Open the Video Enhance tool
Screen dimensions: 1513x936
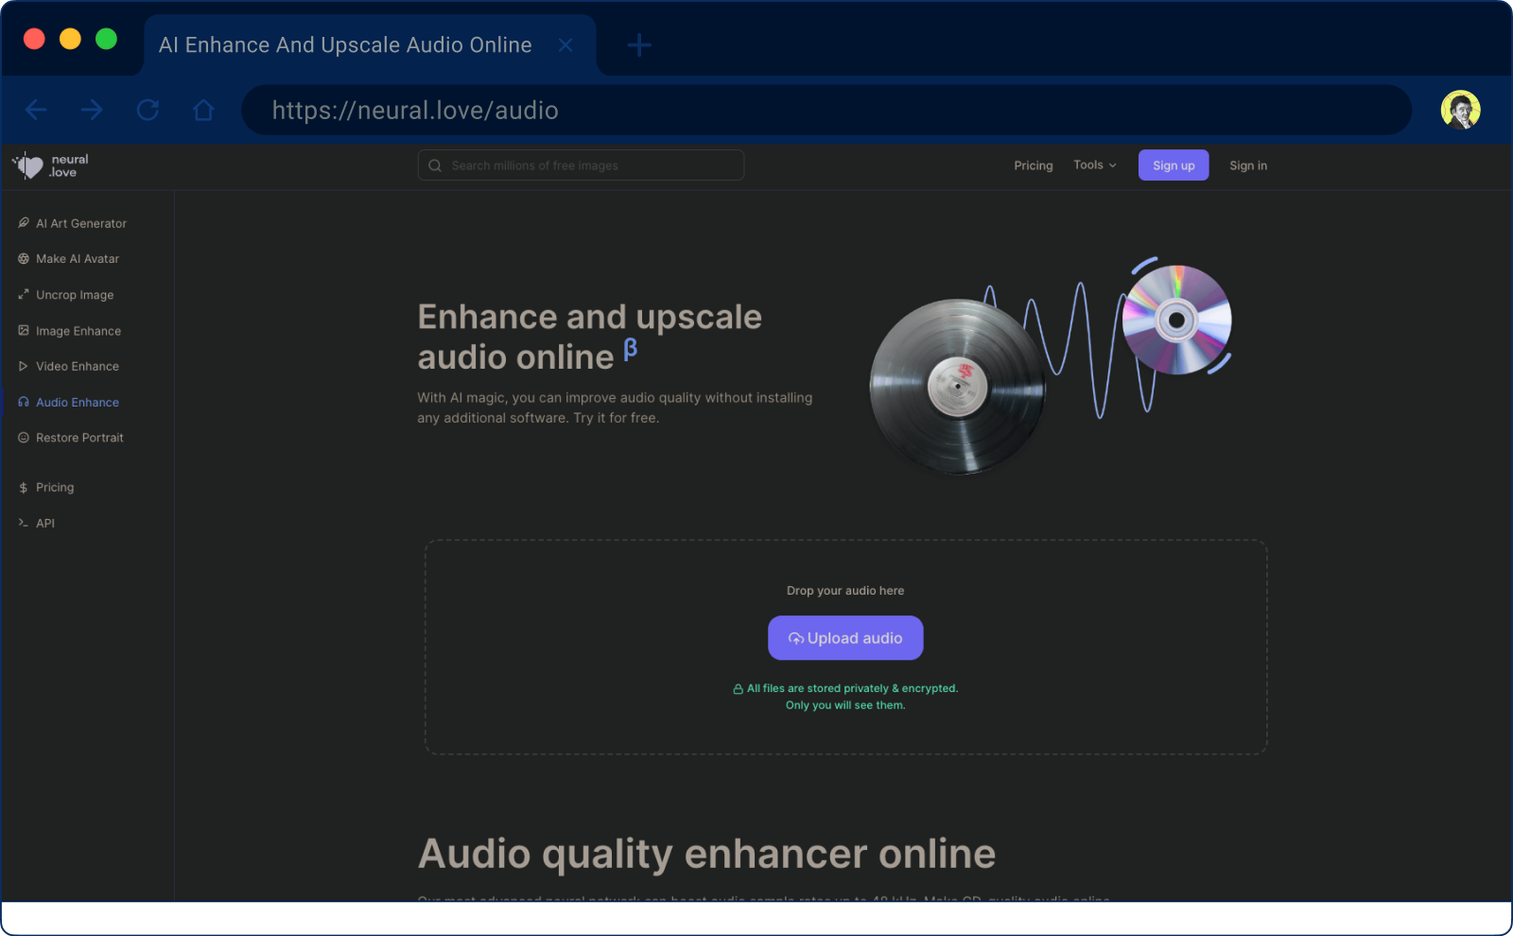pyautogui.click(x=77, y=366)
